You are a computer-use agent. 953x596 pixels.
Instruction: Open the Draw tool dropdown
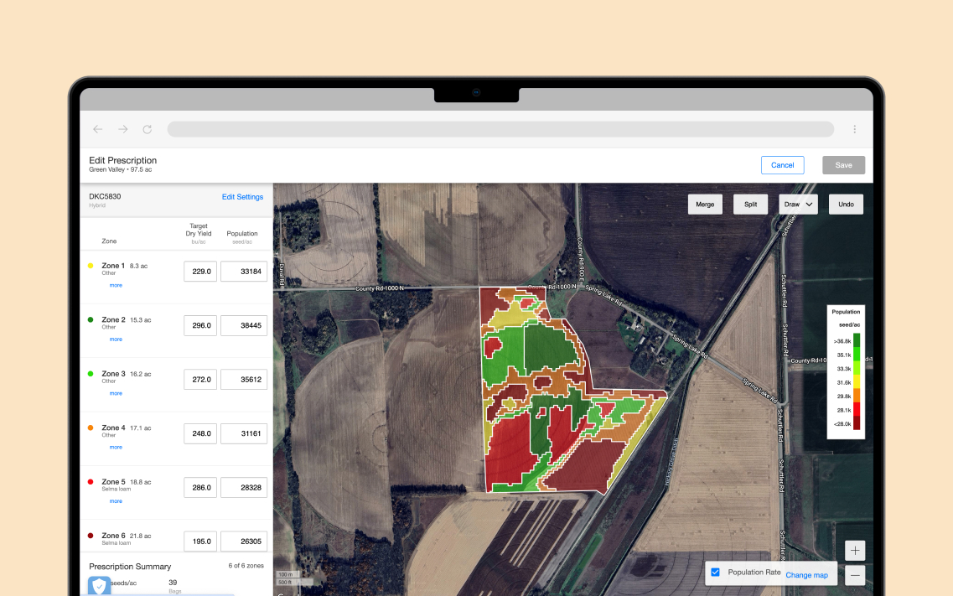[798, 204]
